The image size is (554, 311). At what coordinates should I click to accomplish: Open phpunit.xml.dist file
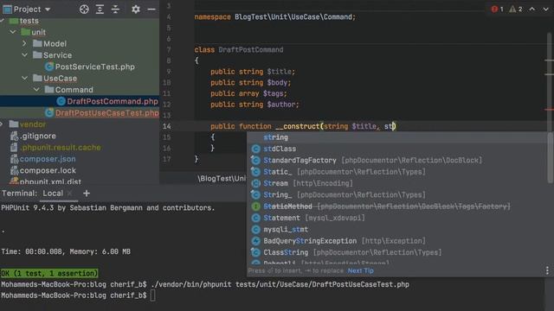click(x=50, y=181)
